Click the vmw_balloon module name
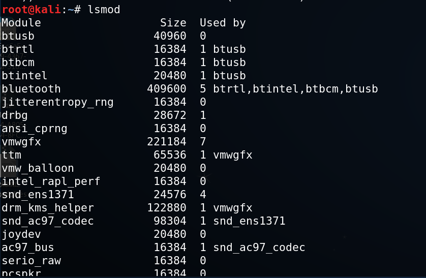Viewport: 426px width, 278px height. click(38, 168)
